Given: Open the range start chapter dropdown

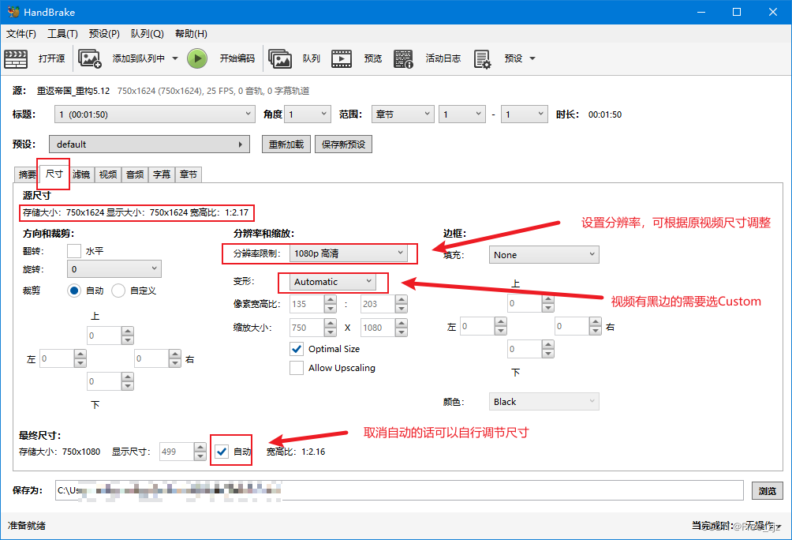Looking at the screenshot, I should [x=462, y=114].
